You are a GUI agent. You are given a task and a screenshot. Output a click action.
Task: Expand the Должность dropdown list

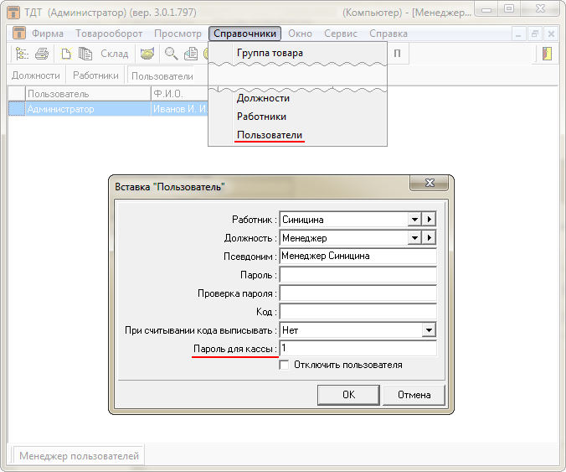(x=413, y=238)
